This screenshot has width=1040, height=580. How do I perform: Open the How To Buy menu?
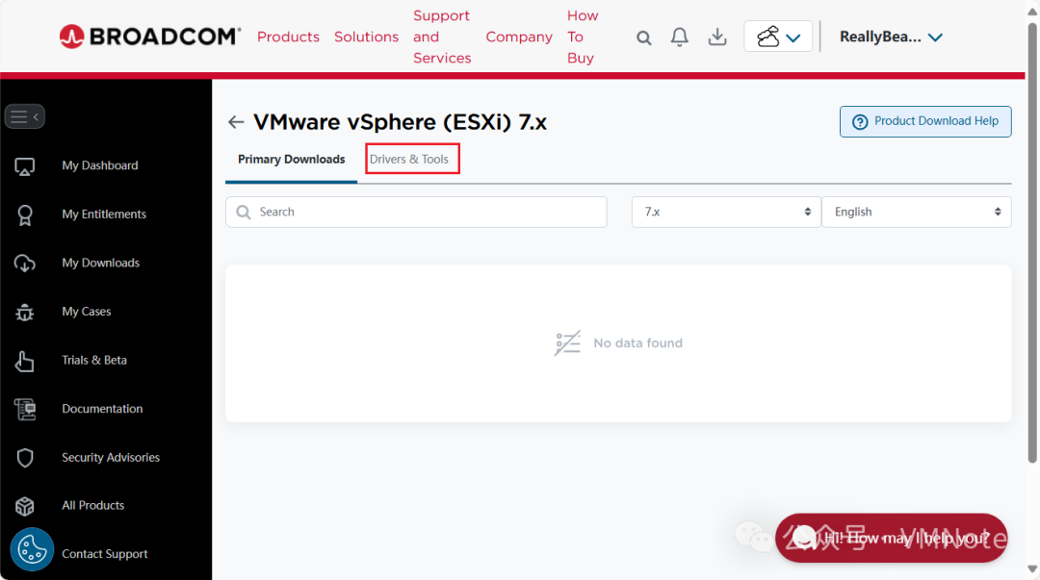click(x=583, y=38)
